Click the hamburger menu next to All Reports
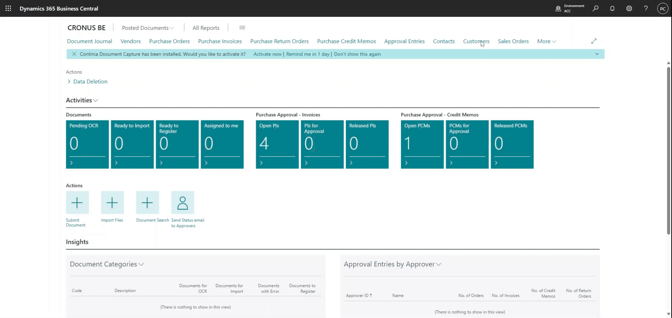 (x=242, y=28)
